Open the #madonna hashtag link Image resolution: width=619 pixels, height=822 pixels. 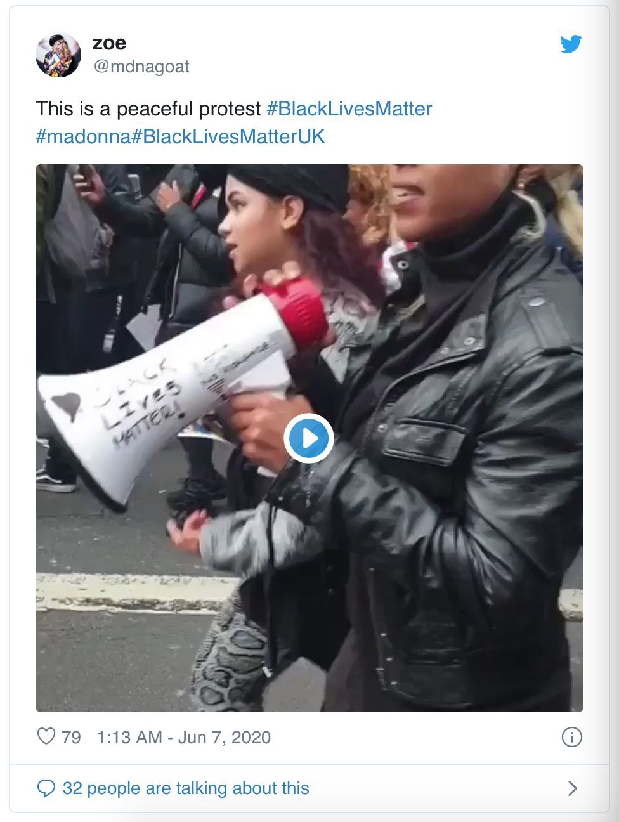(x=83, y=136)
